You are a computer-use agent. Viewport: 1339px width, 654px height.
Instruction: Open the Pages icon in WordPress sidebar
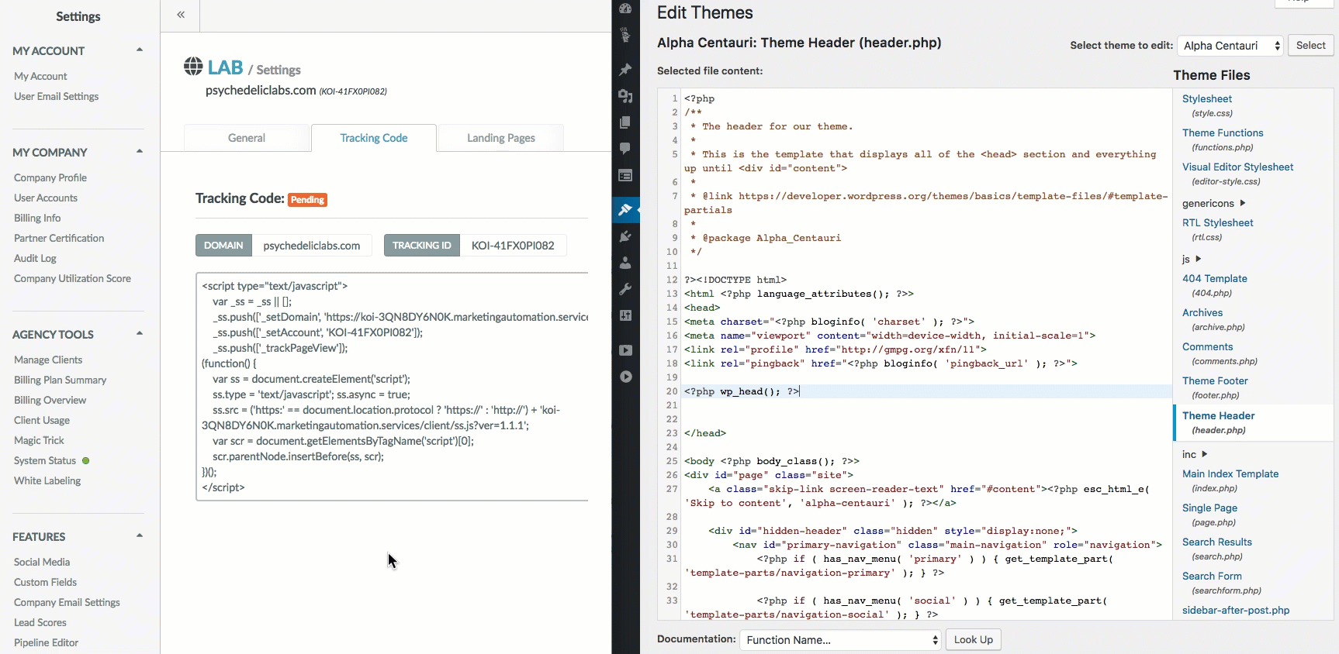[x=625, y=122]
